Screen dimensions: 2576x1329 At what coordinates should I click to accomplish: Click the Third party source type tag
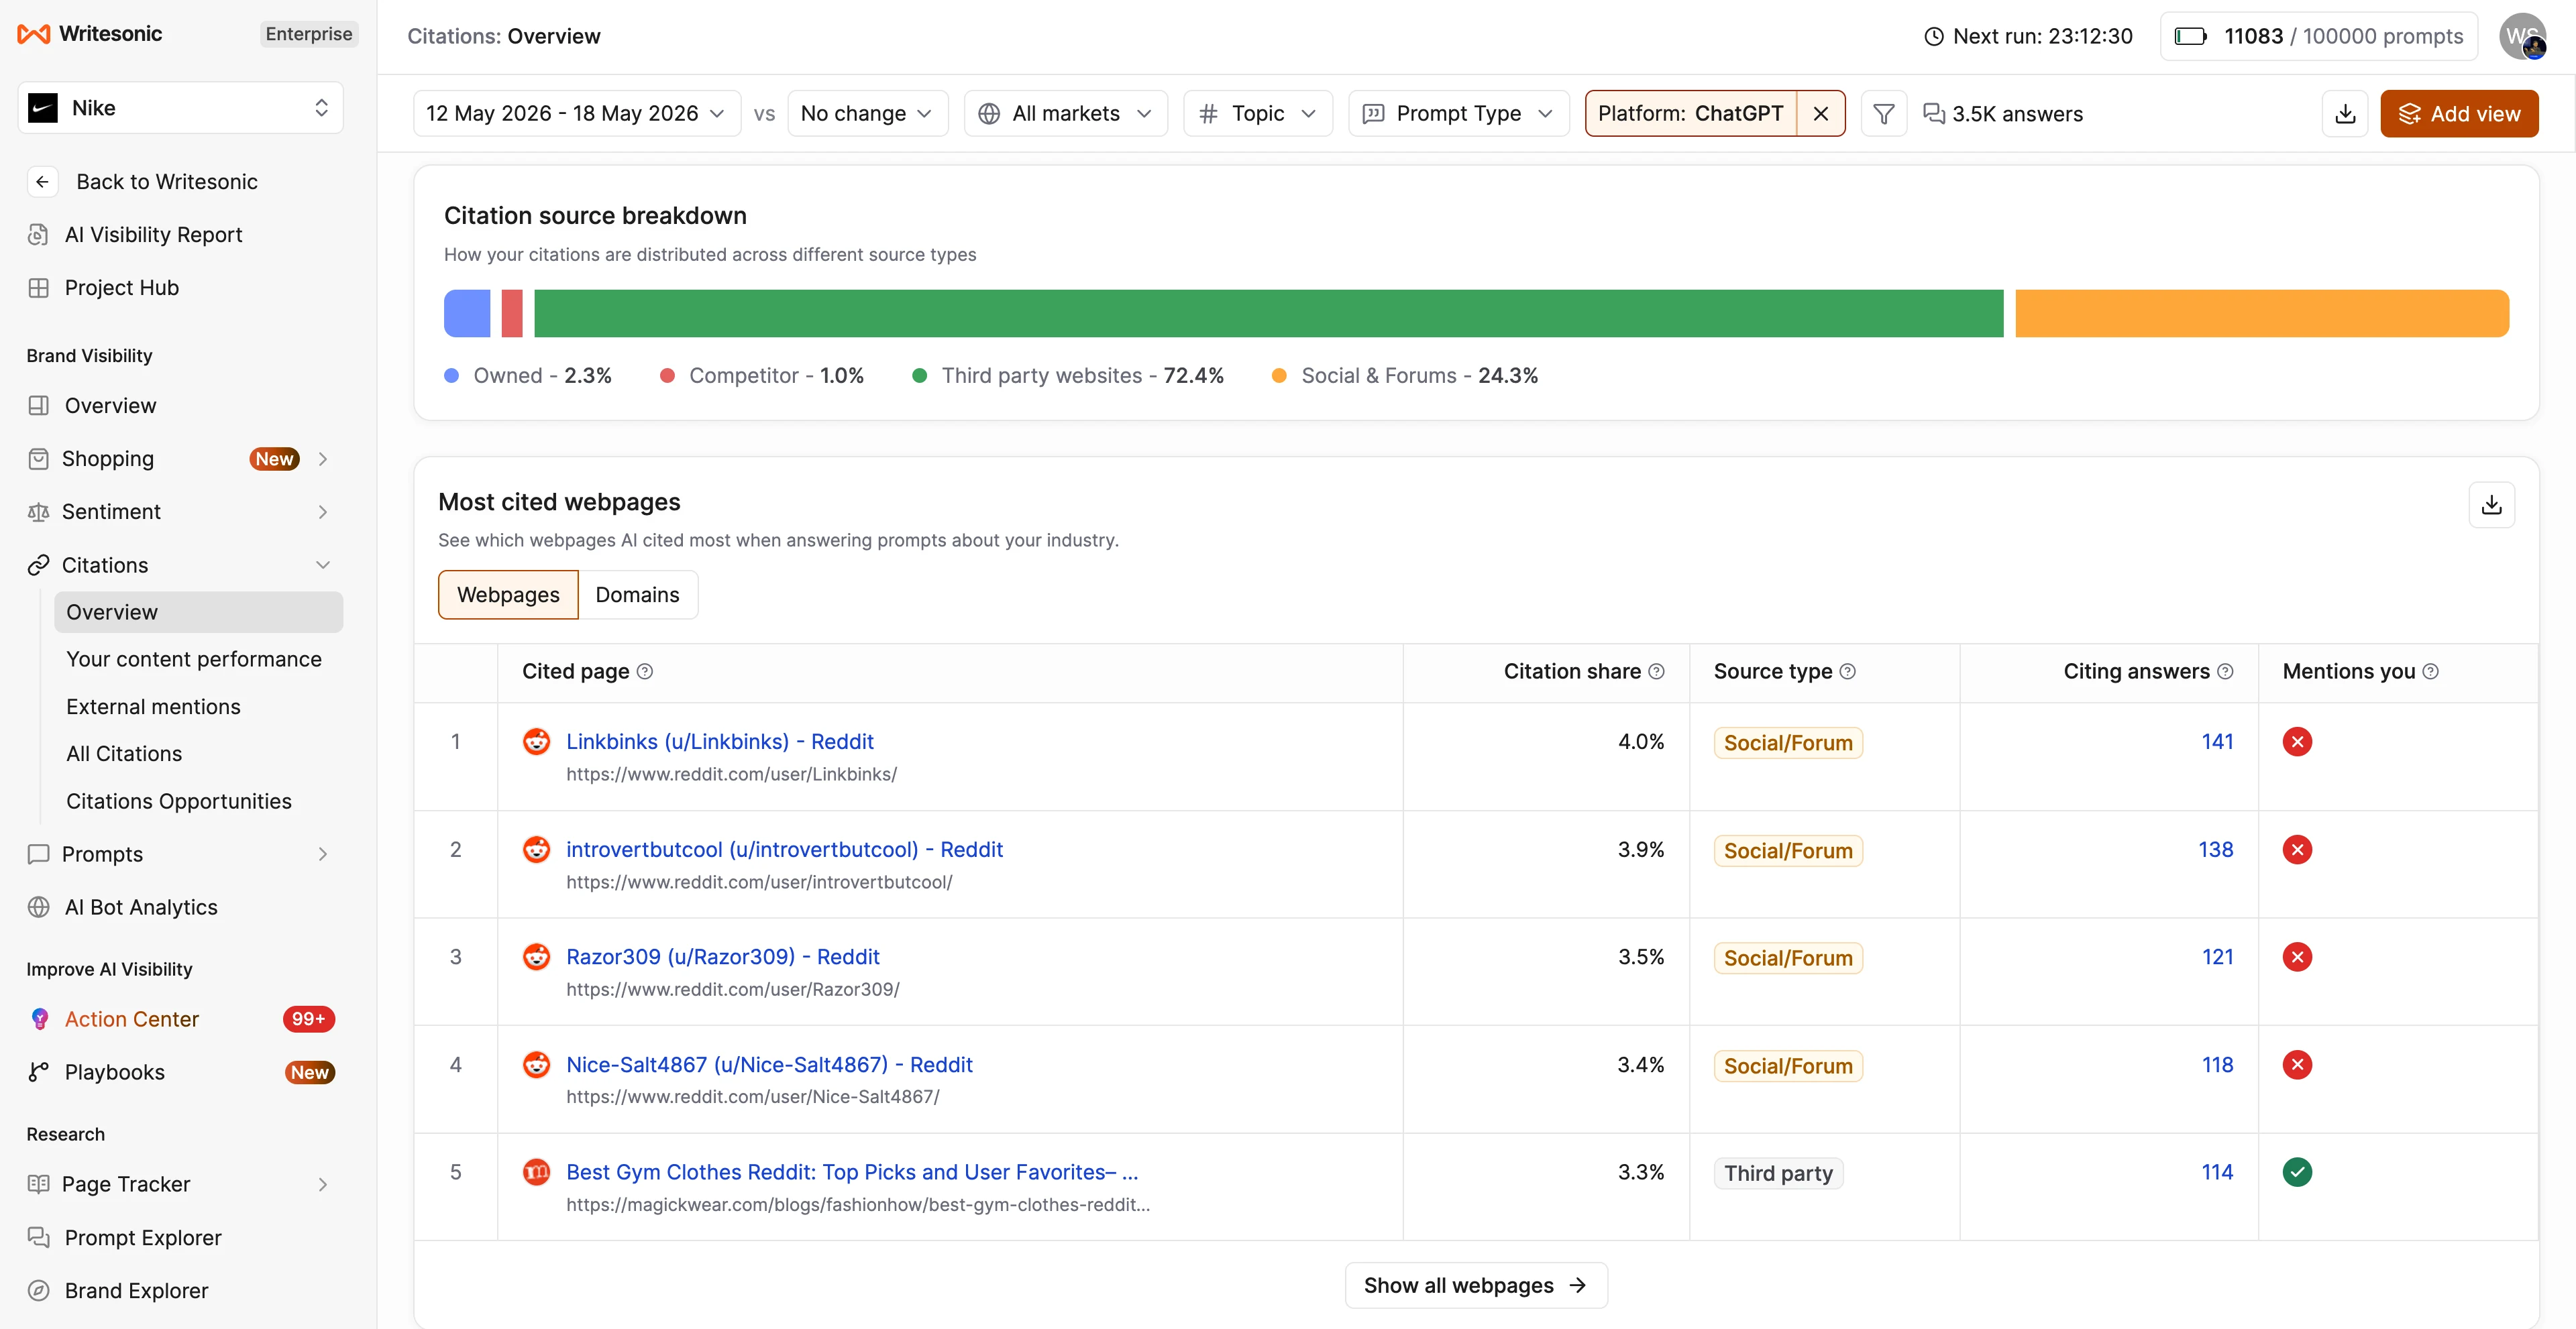coord(1778,1173)
